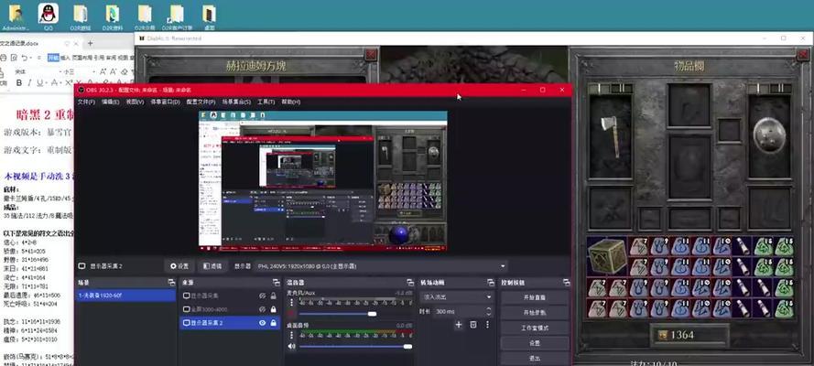The height and width of the screenshot is (366, 814).
Task: Open the QQ desktop shortcut
Action: [49, 16]
